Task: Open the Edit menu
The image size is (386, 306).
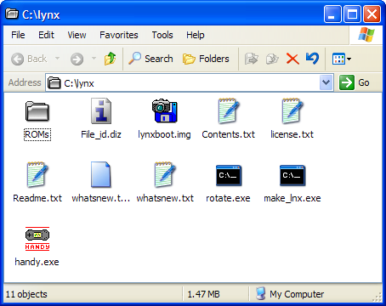Action: pyautogui.click(x=46, y=35)
